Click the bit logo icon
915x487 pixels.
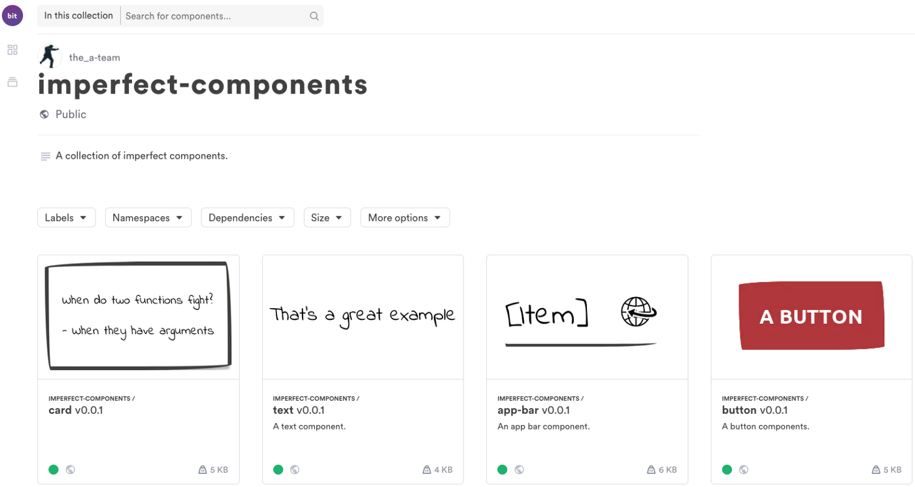(12, 16)
